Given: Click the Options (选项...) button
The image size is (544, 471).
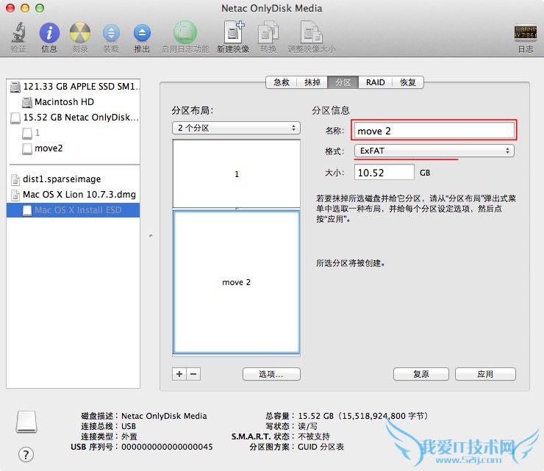Looking at the screenshot, I should click(x=271, y=374).
